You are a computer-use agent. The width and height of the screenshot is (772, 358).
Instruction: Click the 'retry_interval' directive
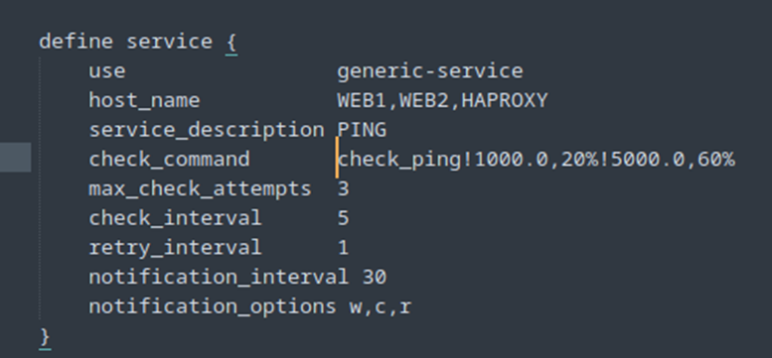[175, 248]
